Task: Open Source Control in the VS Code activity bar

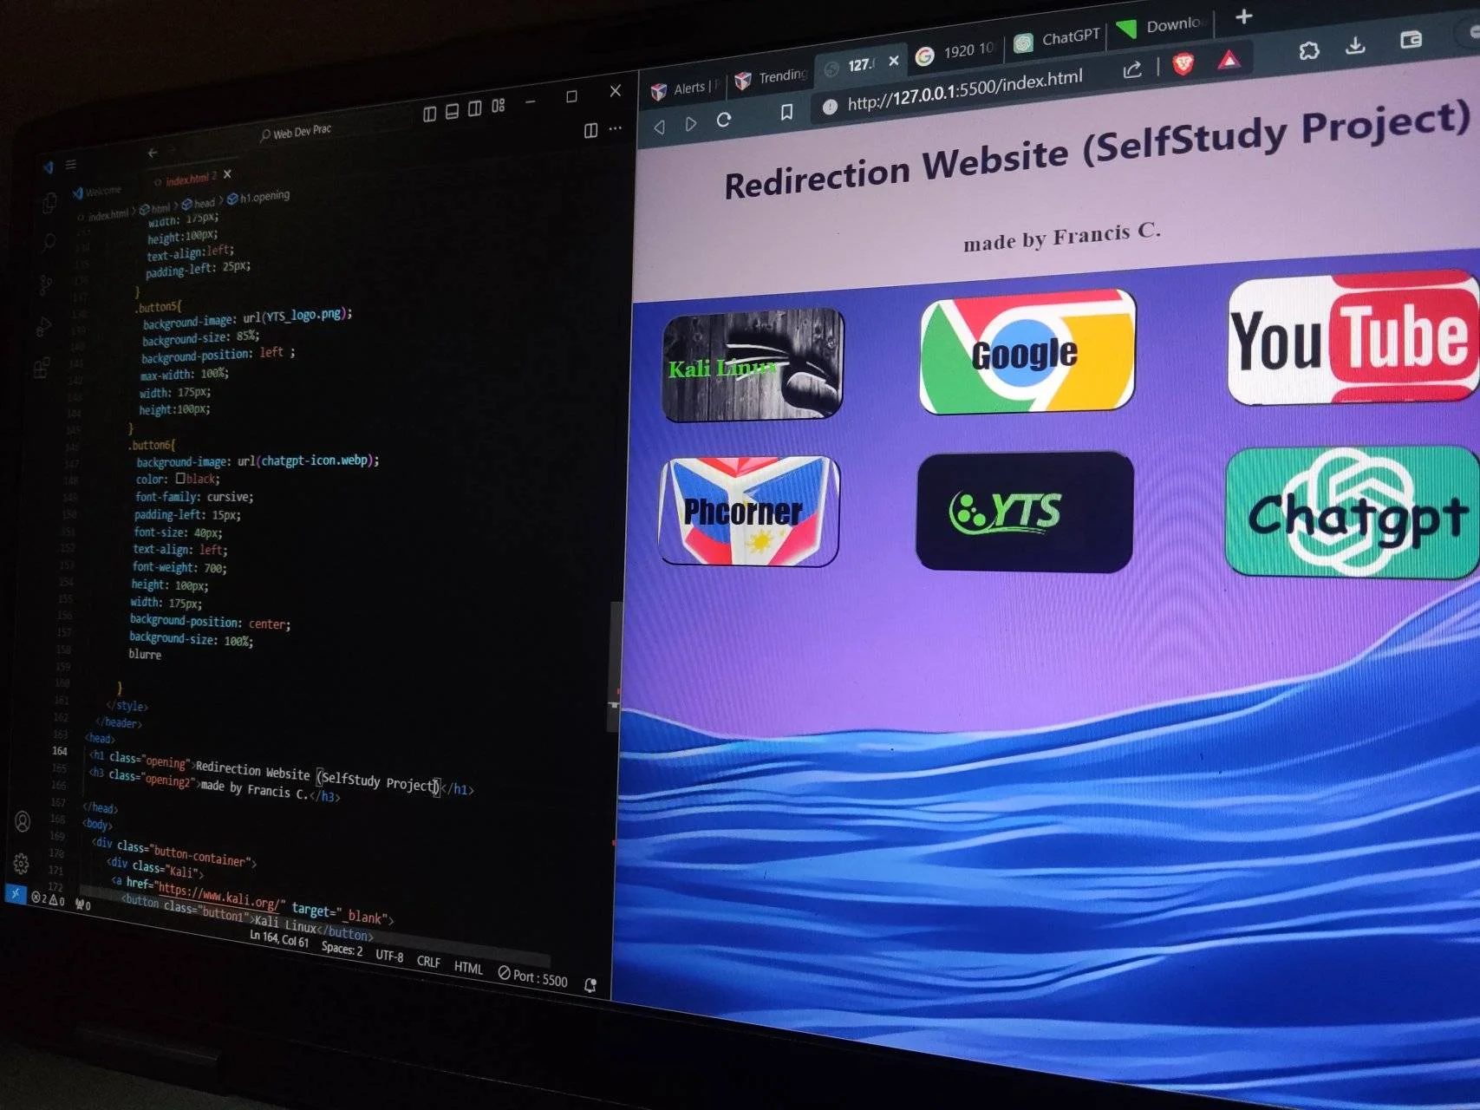Action: pos(45,284)
